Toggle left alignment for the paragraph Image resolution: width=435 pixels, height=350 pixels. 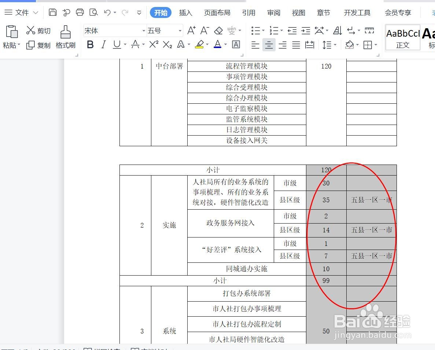tap(255, 45)
